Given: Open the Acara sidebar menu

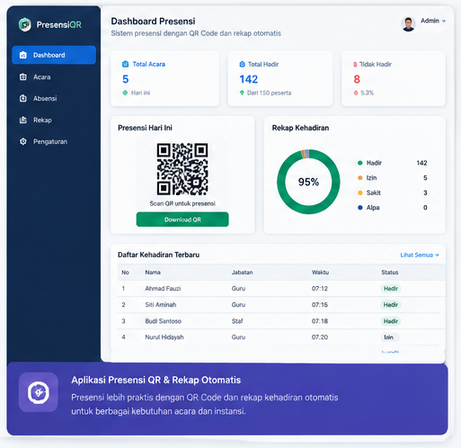Looking at the screenshot, I should (x=42, y=77).
